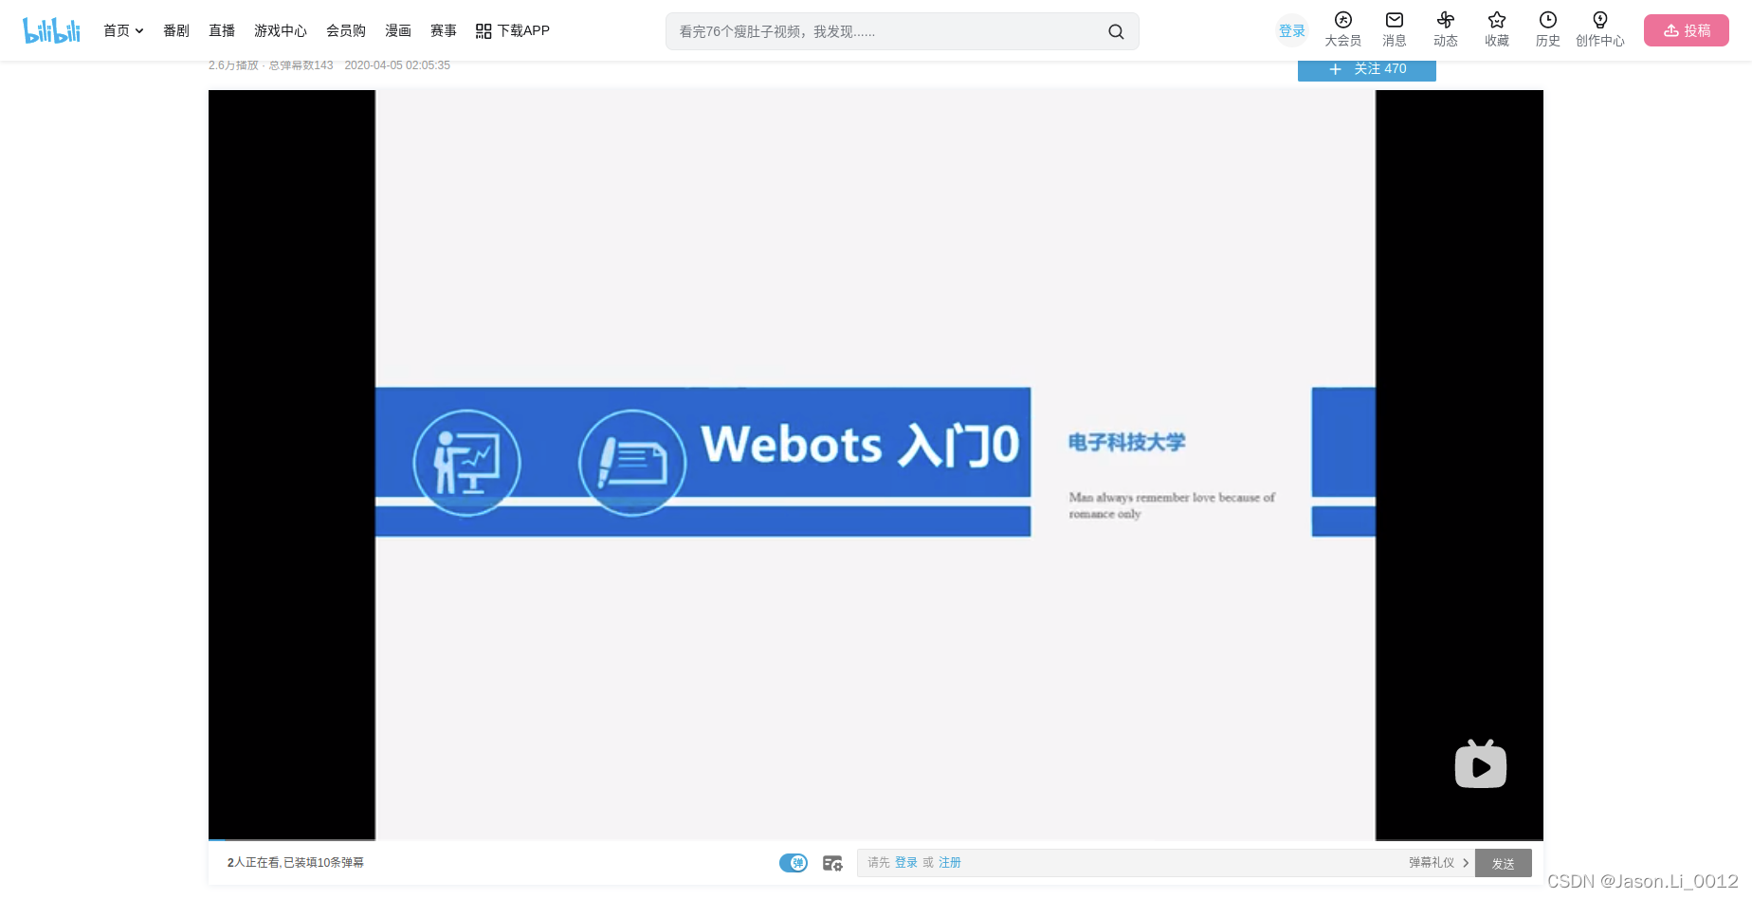Image resolution: width=1752 pixels, height=899 pixels.
Task: Go to 番剧 section
Action: (x=176, y=30)
